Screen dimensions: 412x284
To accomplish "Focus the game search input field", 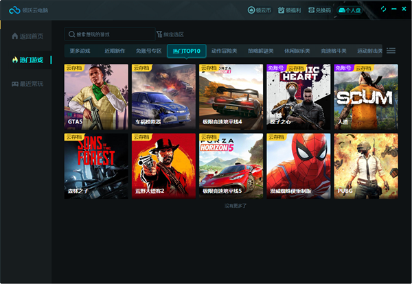I will click(110, 34).
